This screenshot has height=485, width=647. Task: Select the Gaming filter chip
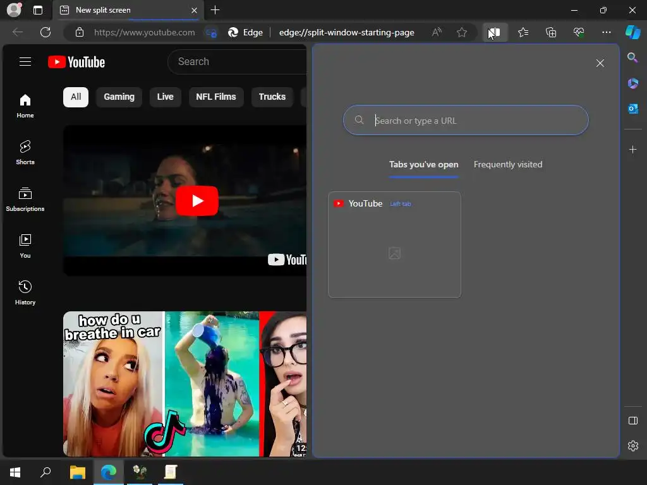pos(119,97)
